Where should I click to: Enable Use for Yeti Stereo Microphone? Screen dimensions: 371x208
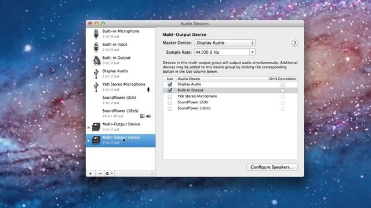pos(170,96)
